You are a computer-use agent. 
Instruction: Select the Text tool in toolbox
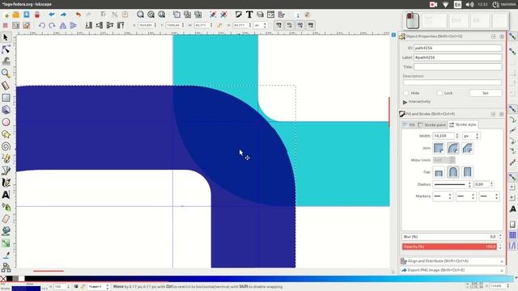coord(6,195)
